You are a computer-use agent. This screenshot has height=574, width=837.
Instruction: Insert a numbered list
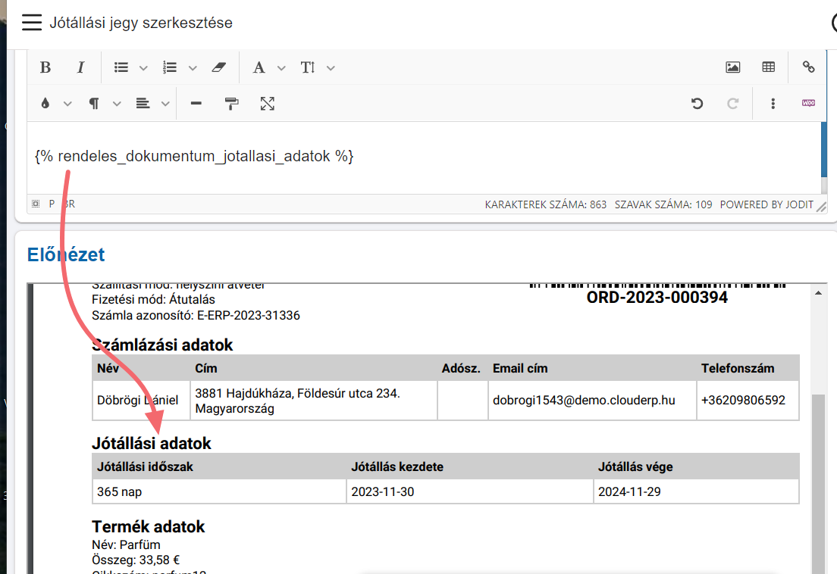pyautogui.click(x=170, y=67)
